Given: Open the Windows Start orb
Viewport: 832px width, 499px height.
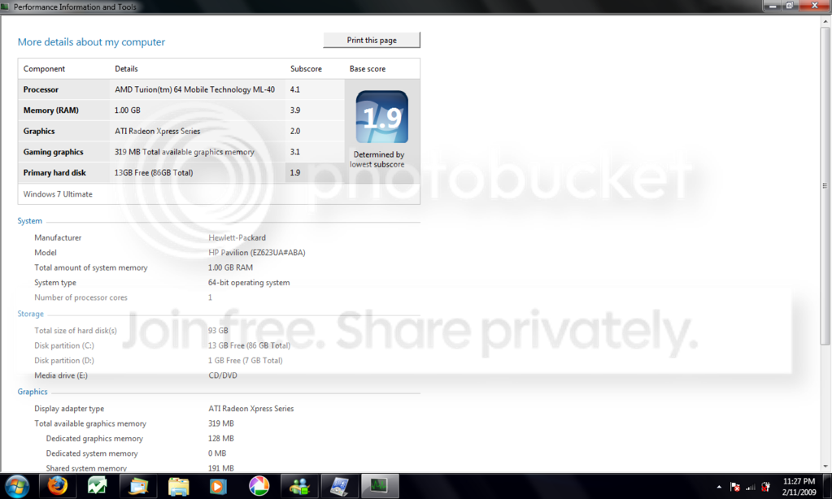Looking at the screenshot, I should click(16, 486).
